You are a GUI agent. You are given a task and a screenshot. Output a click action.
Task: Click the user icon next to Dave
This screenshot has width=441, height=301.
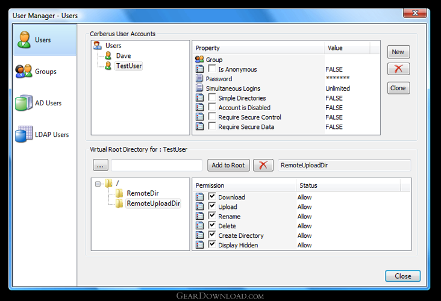108,55
